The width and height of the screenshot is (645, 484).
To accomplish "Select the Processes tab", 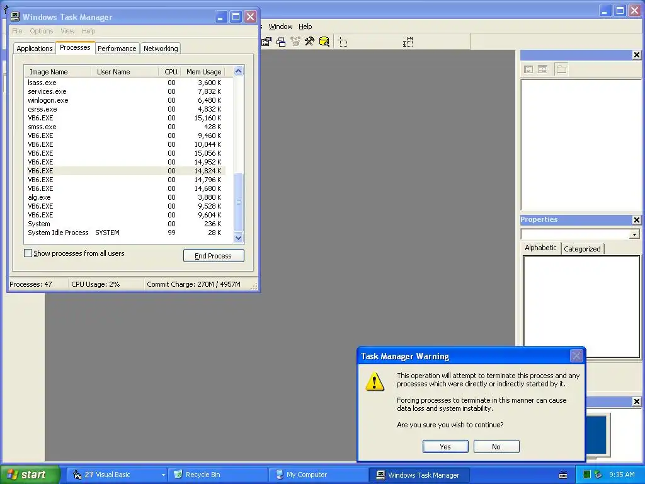I will tap(75, 47).
